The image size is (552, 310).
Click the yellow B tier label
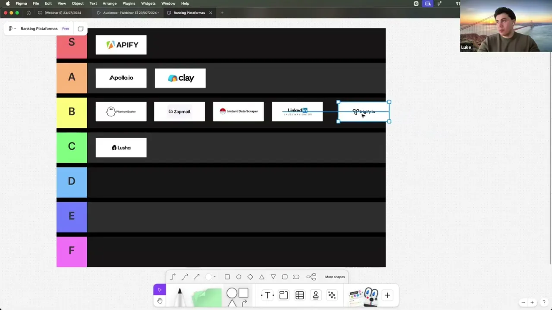(72, 112)
